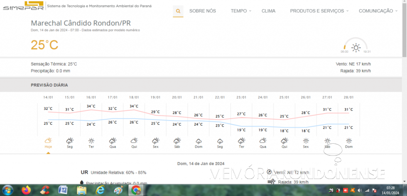Click the orange search magnifier icon
The height and width of the screenshot is (196, 407).
click(x=178, y=11)
